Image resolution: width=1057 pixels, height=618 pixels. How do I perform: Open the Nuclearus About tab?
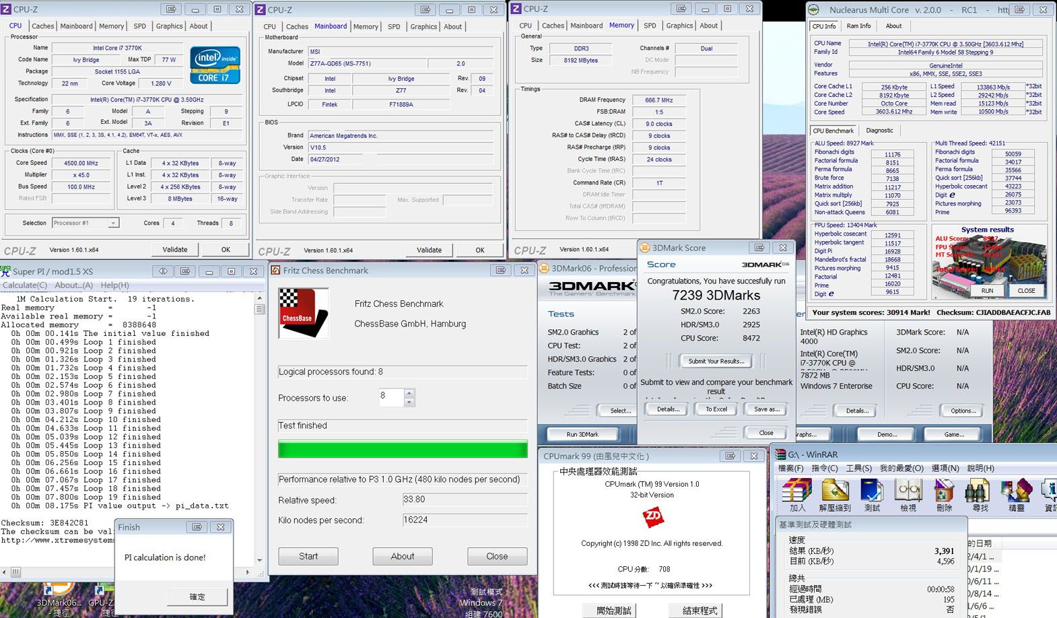pyautogui.click(x=893, y=26)
